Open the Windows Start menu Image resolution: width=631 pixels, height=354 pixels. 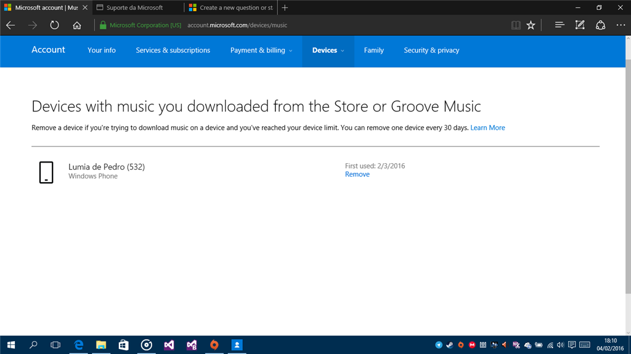(x=11, y=345)
